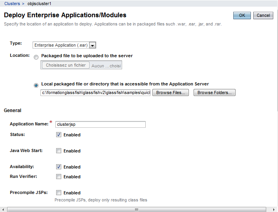278x212 pixels.
Task: Click Browse Files button
Action: click(x=171, y=93)
